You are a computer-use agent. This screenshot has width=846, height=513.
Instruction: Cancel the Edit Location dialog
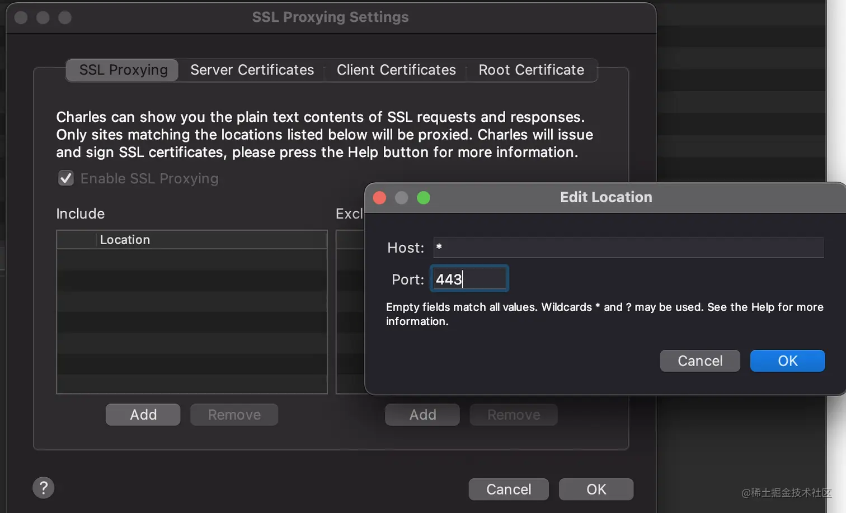[700, 361]
